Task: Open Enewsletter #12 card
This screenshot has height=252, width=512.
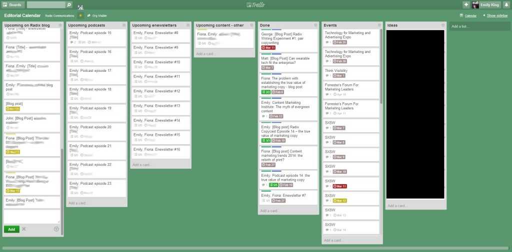Action: (160, 93)
